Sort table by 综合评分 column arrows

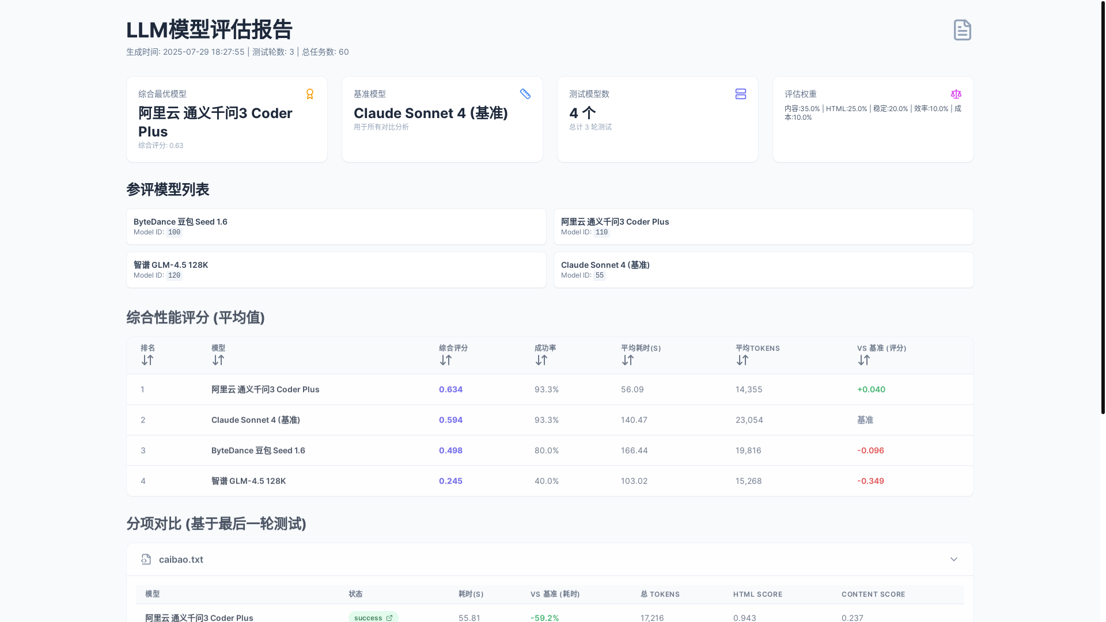coord(446,360)
